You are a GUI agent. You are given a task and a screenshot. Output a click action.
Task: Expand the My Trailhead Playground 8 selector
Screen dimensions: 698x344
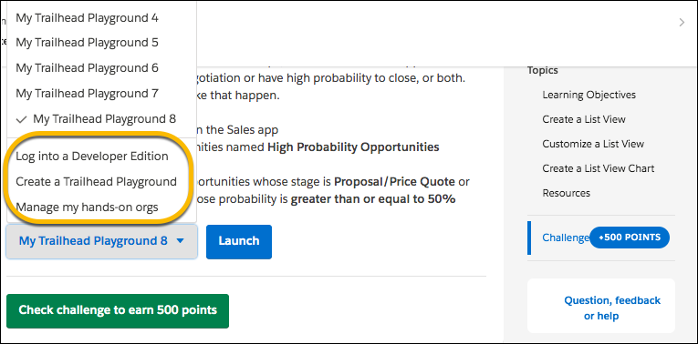click(x=101, y=241)
